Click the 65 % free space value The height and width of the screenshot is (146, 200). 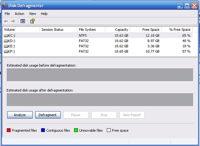[186, 36]
